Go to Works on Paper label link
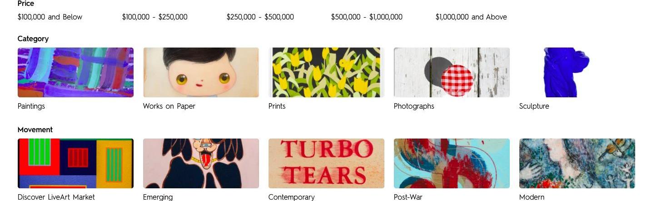 (169, 106)
